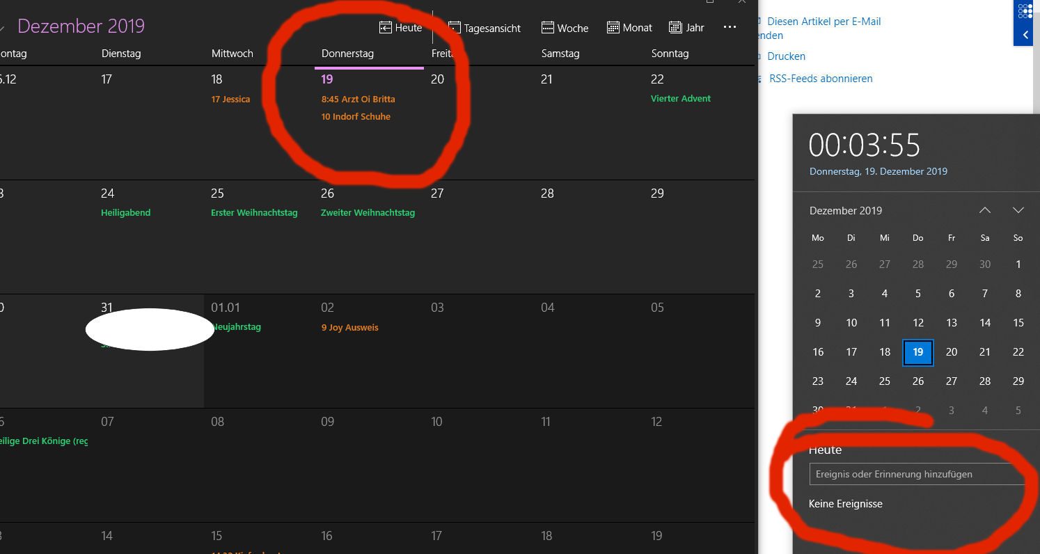This screenshot has height=554, width=1040.
Task: Open the 17 Jessica appointment
Action: point(230,99)
